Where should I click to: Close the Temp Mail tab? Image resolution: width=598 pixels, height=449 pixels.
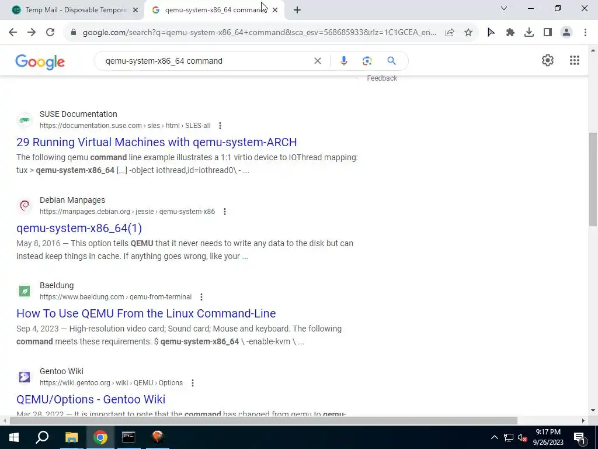pos(135,10)
